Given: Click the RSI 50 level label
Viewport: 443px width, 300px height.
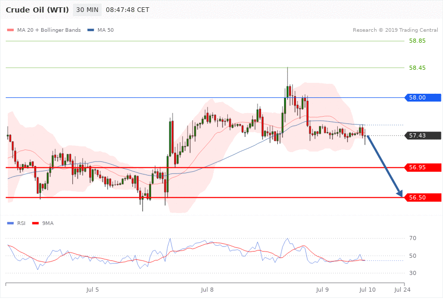Looking at the screenshot, I should point(413,256).
